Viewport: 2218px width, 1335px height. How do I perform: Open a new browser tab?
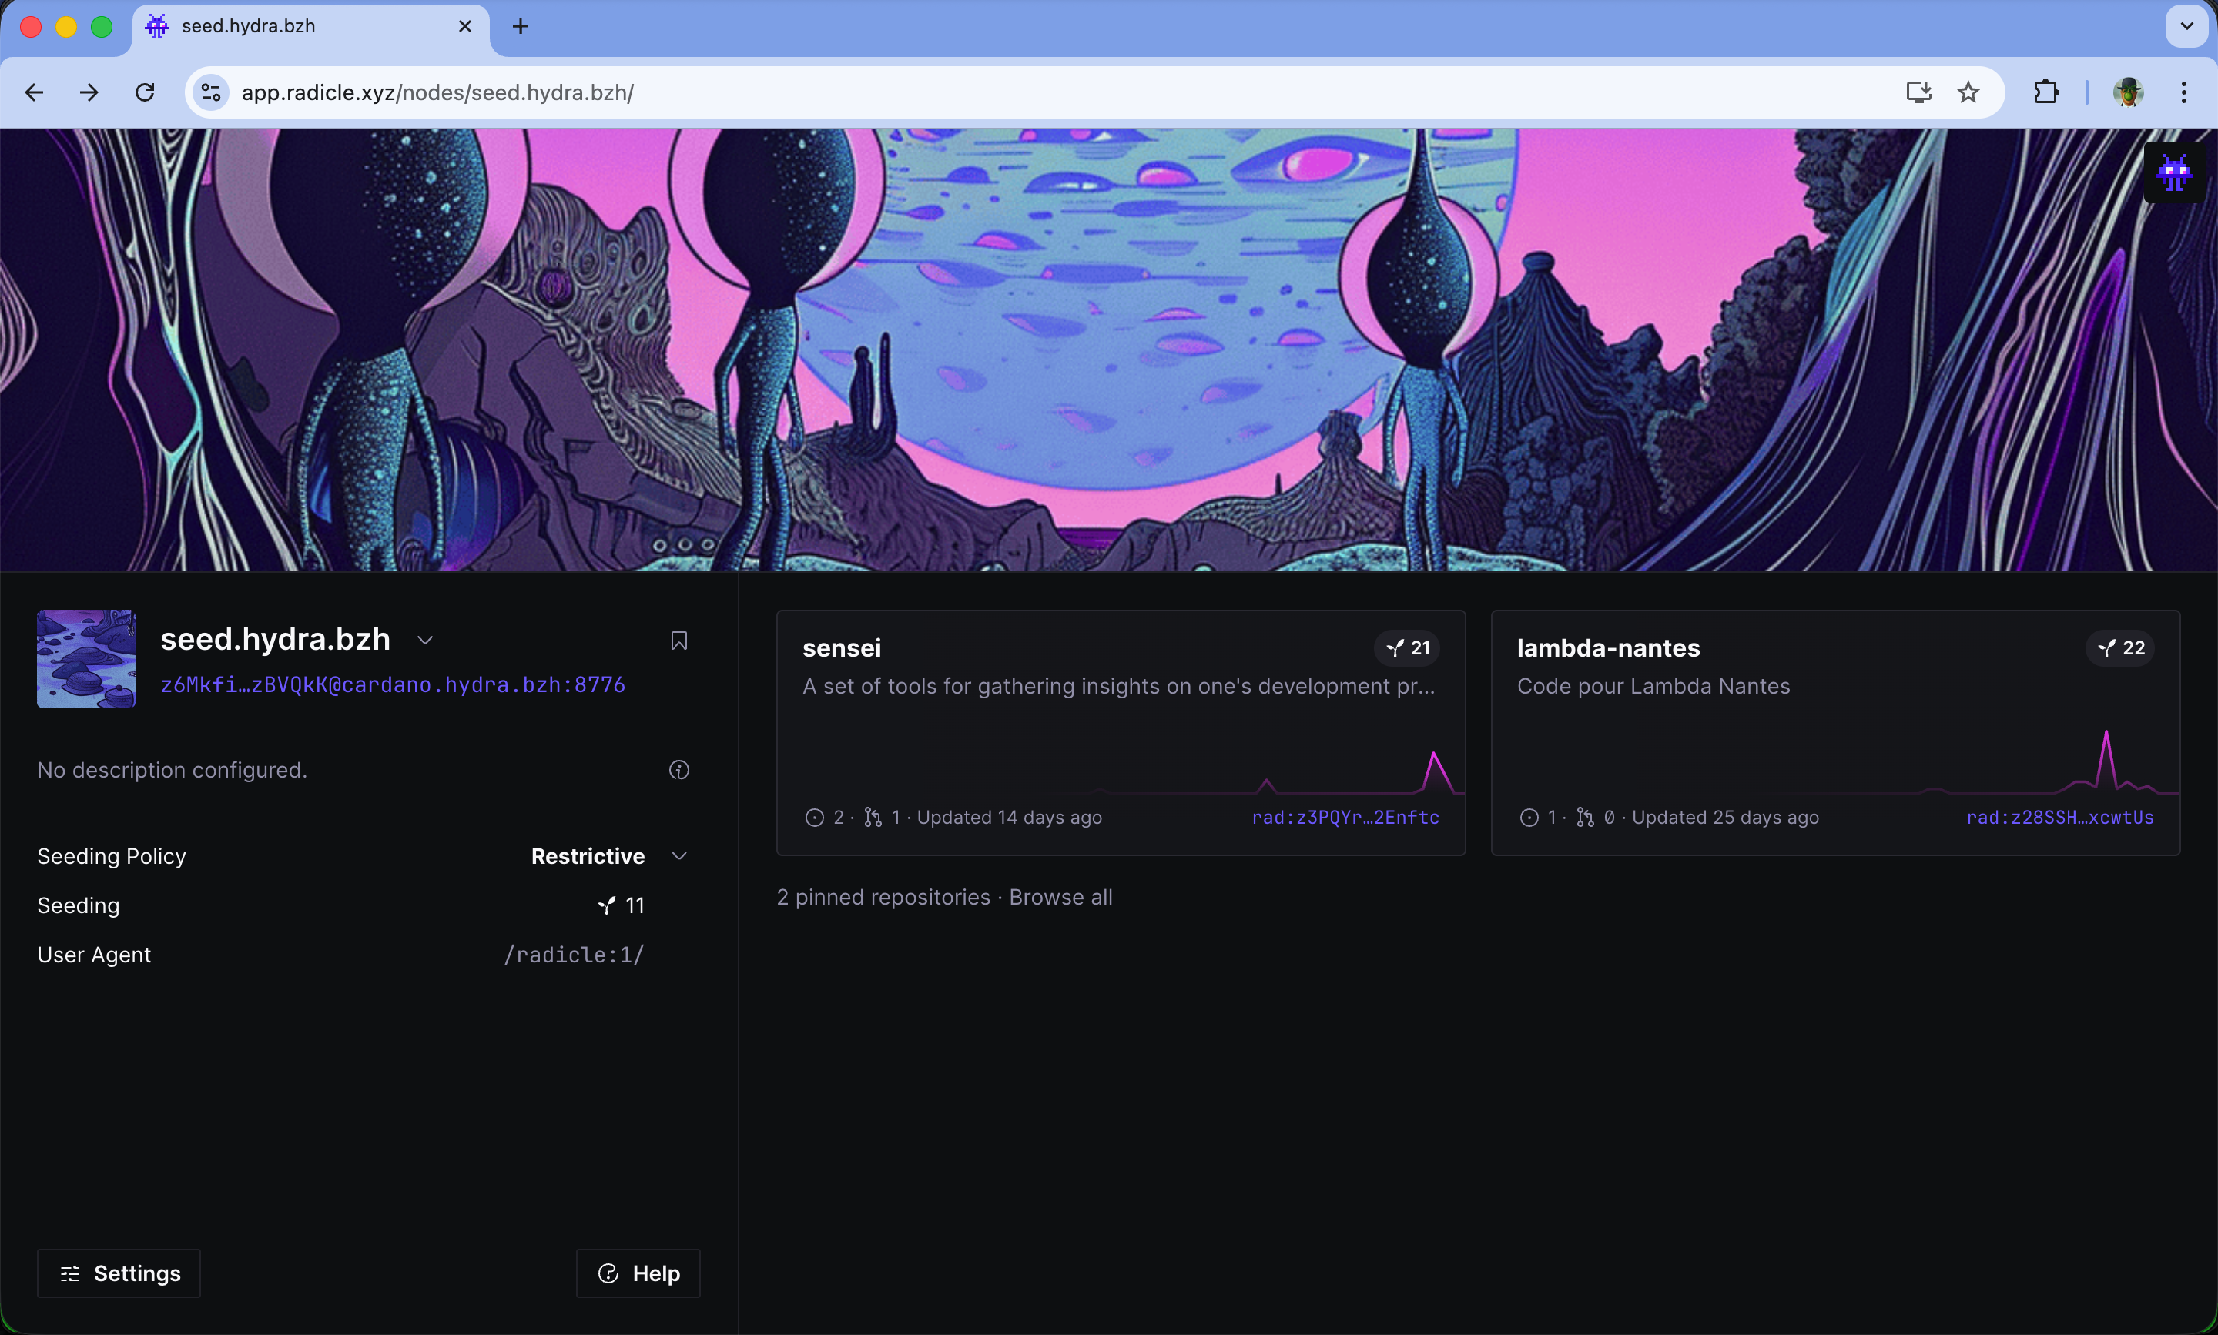click(520, 26)
